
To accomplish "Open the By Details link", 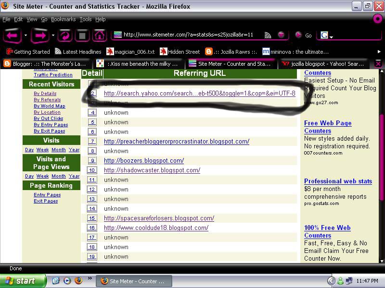I will coord(45,94).
